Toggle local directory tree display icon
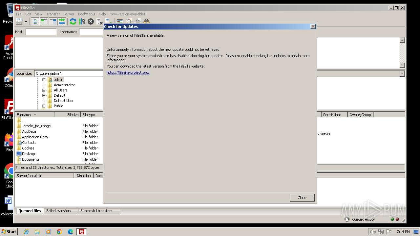Viewport: 420px width, 236px height. [x=44, y=22]
